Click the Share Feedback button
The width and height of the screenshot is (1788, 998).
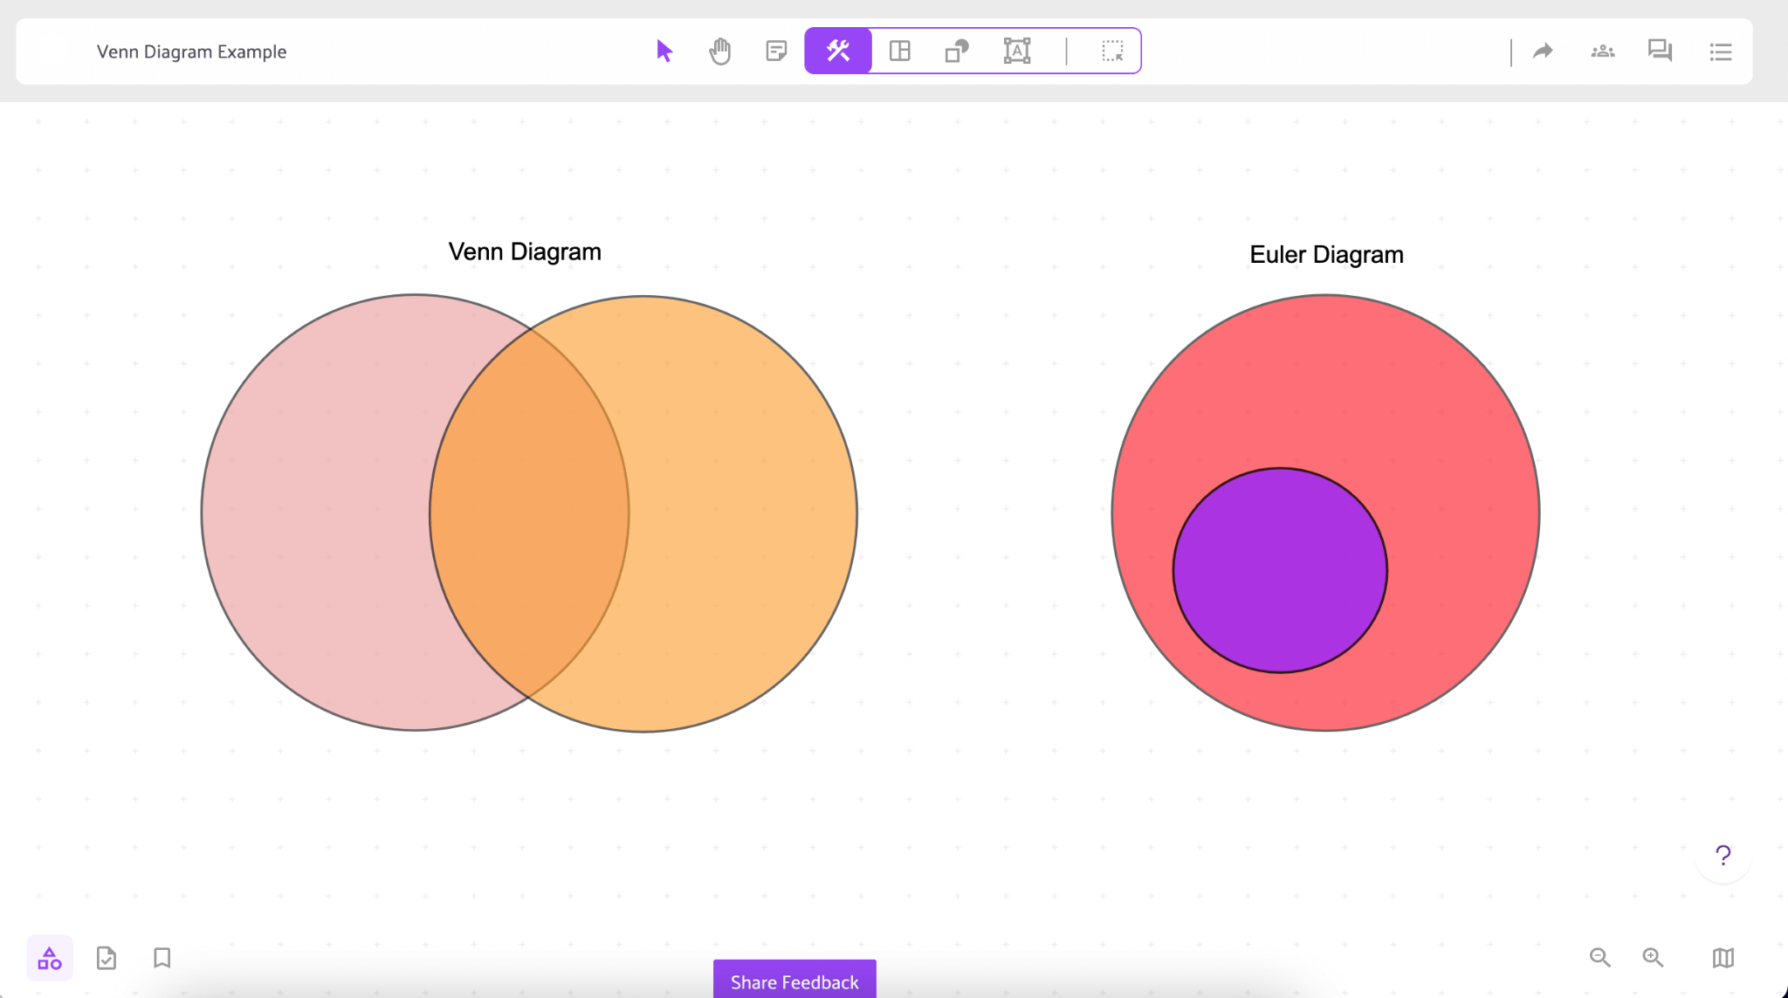[x=793, y=981]
